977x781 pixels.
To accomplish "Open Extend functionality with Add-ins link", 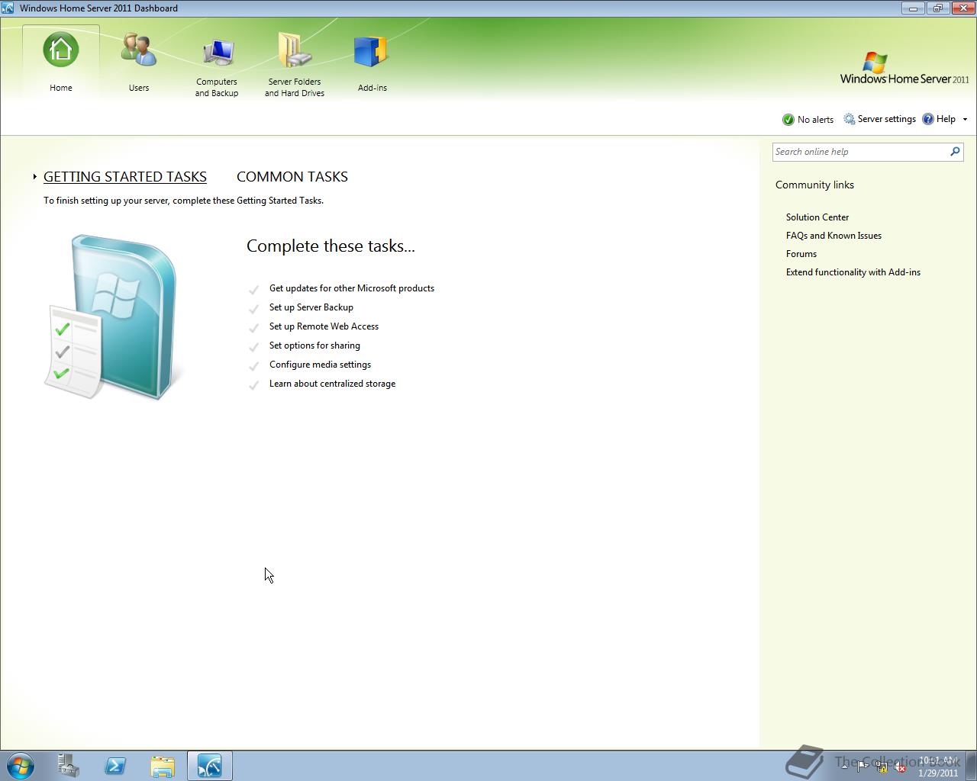I will coord(853,272).
